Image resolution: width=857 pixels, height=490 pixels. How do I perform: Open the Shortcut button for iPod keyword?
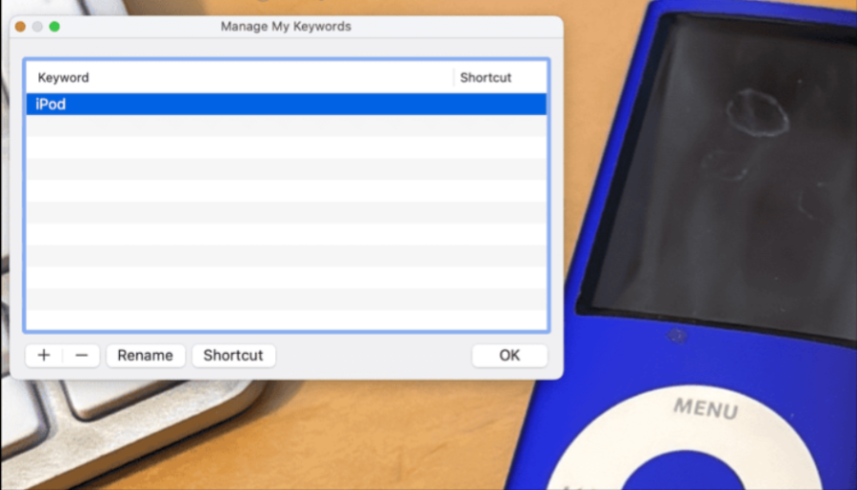[233, 356]
